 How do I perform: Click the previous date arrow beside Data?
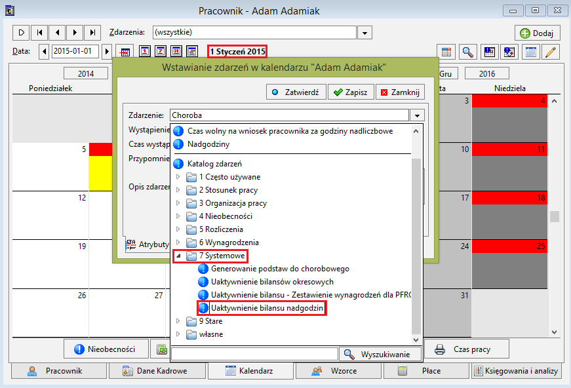44,51
